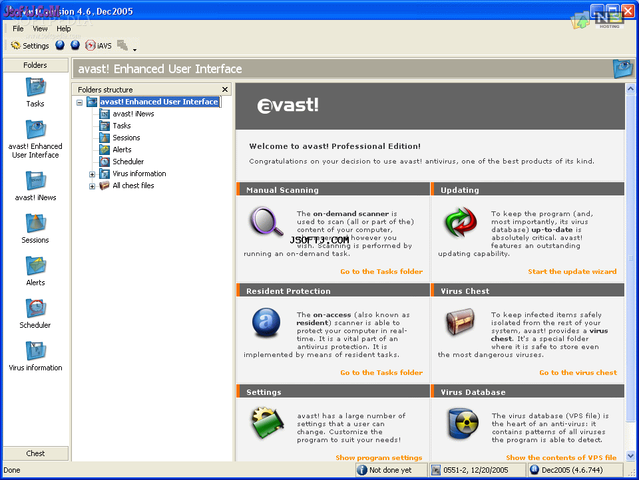
Task: Switch to the Chest bar at sidebar bottom
Action: (x=35, y=453)
